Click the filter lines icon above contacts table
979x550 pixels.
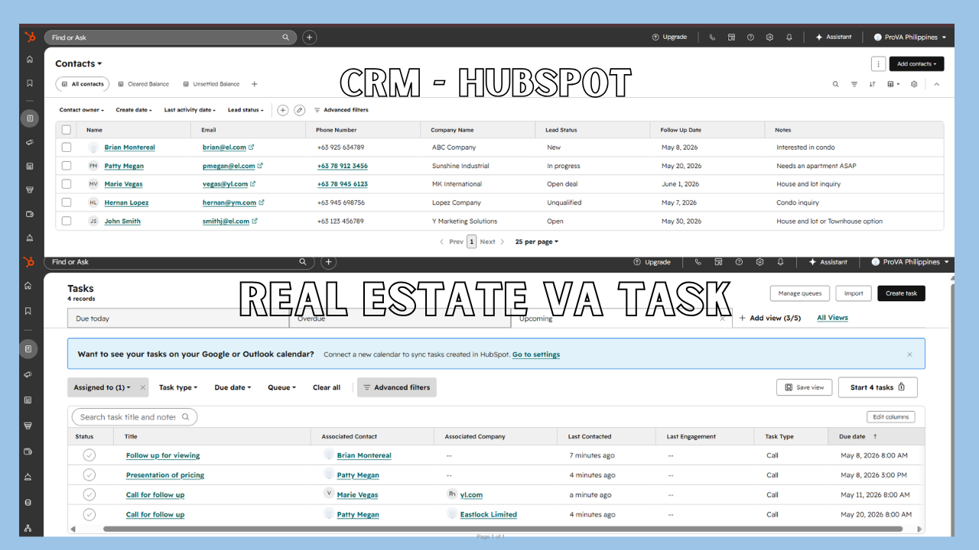pos(854,84)
